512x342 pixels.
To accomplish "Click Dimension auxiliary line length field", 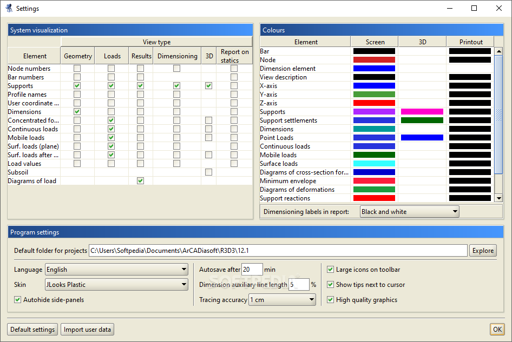I will [x=299, y=285].
